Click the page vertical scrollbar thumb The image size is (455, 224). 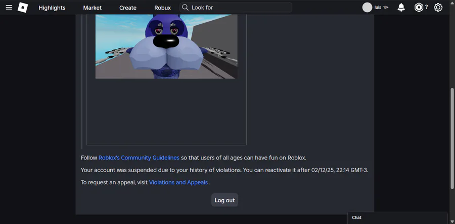pos(452,139)
